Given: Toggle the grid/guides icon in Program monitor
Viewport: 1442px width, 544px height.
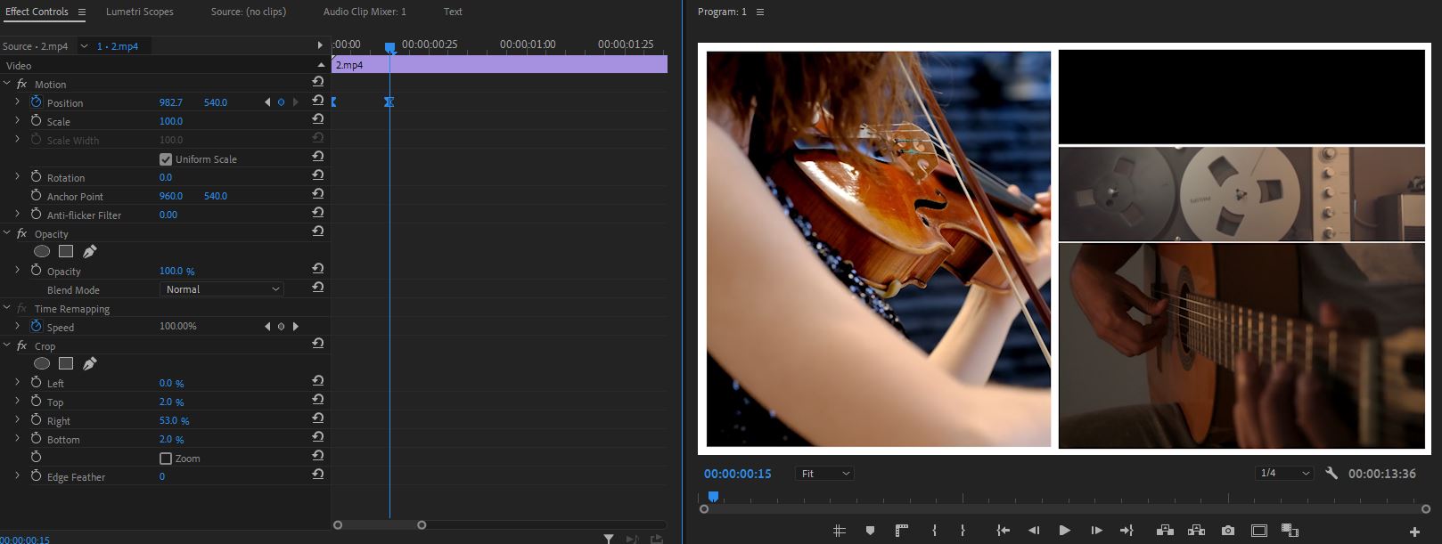Looking at the screenshot, I should (839, 531).
